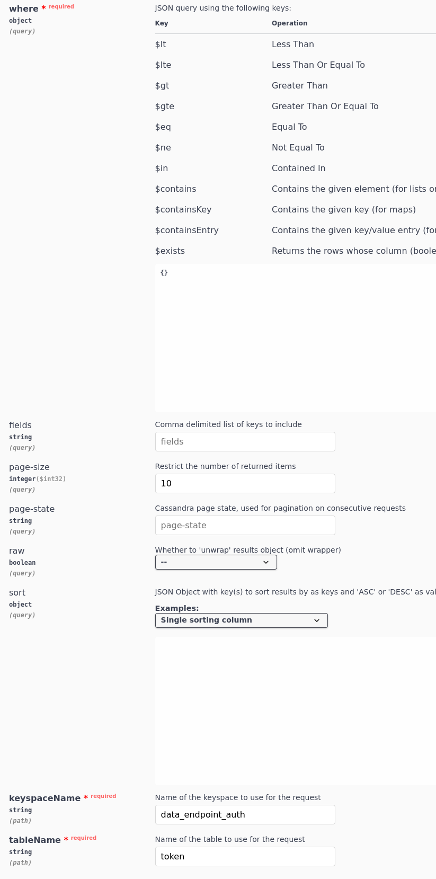Select the page-size value showing 10
This screenshot has height=879, width=436.
click(x=245, y=483)
